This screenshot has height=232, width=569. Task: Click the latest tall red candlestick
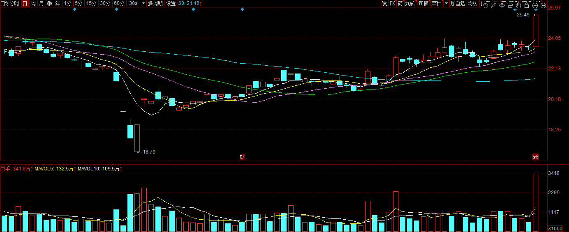tap(535, 30)
